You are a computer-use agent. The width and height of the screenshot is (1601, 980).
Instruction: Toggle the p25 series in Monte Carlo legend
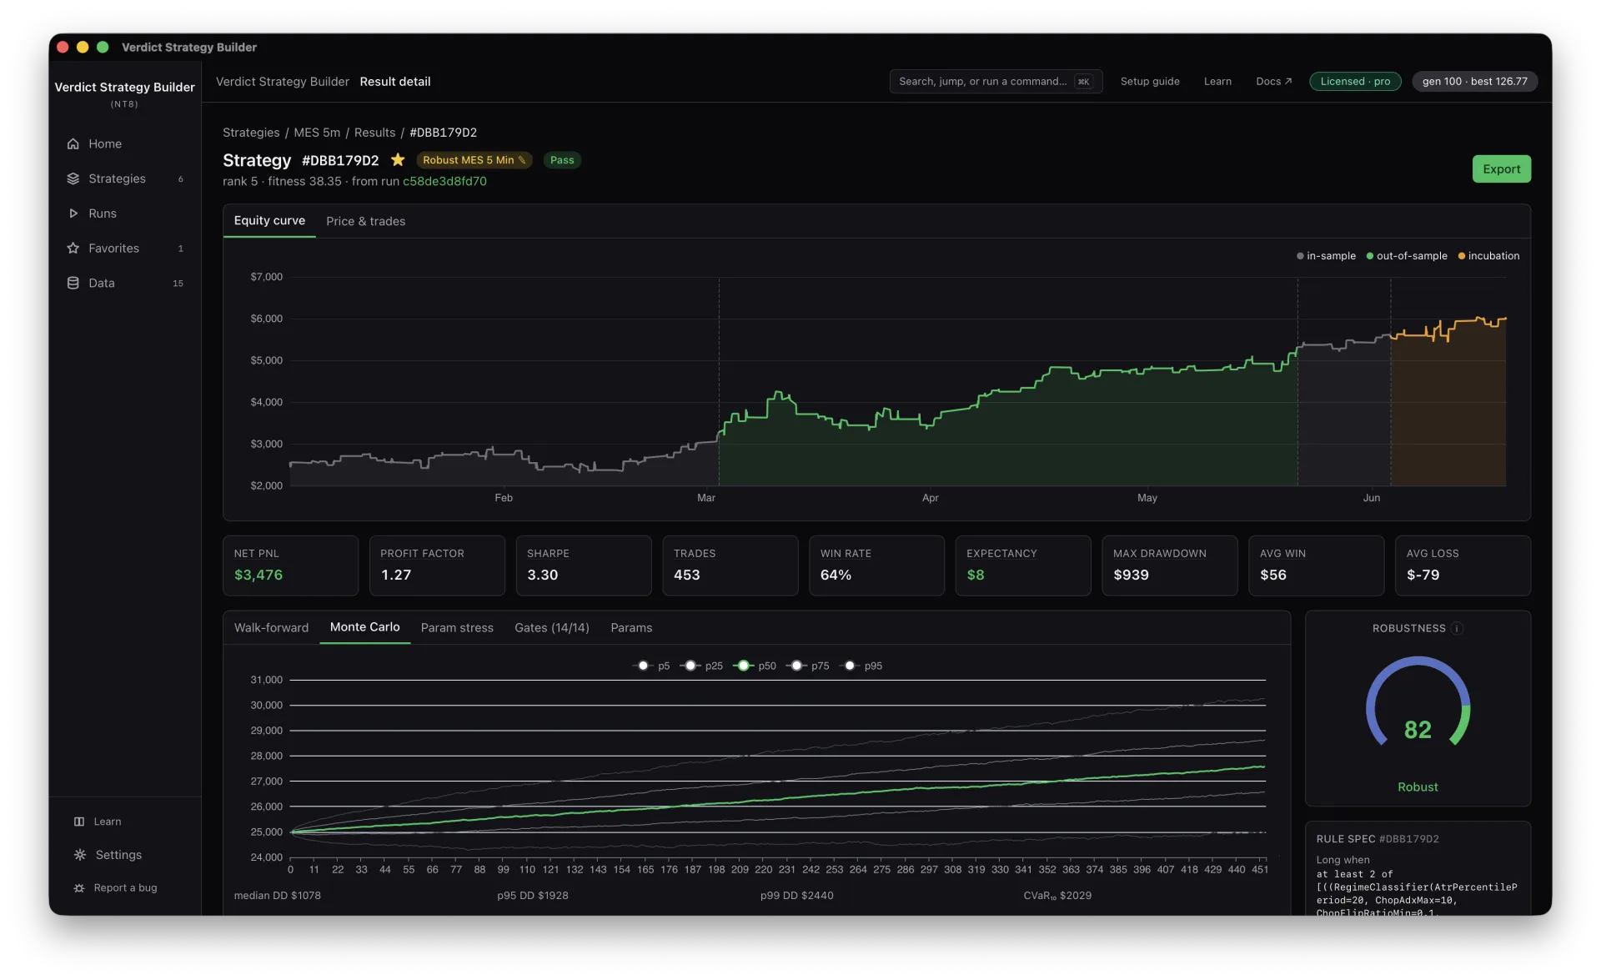(701, 666)
